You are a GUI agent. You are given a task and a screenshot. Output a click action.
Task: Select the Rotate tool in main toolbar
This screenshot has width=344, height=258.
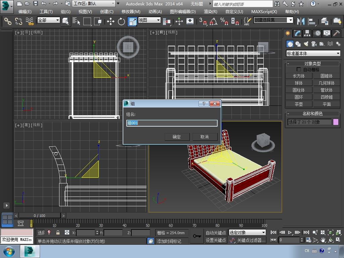(x=121, y=21)
